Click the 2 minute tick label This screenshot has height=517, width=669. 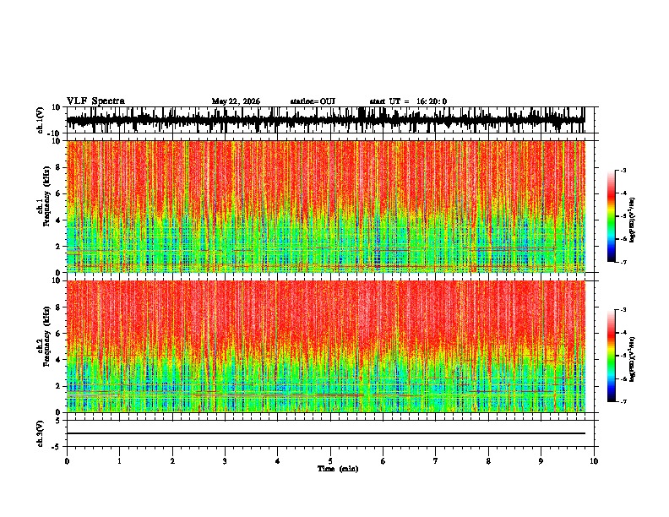[172, 461]
